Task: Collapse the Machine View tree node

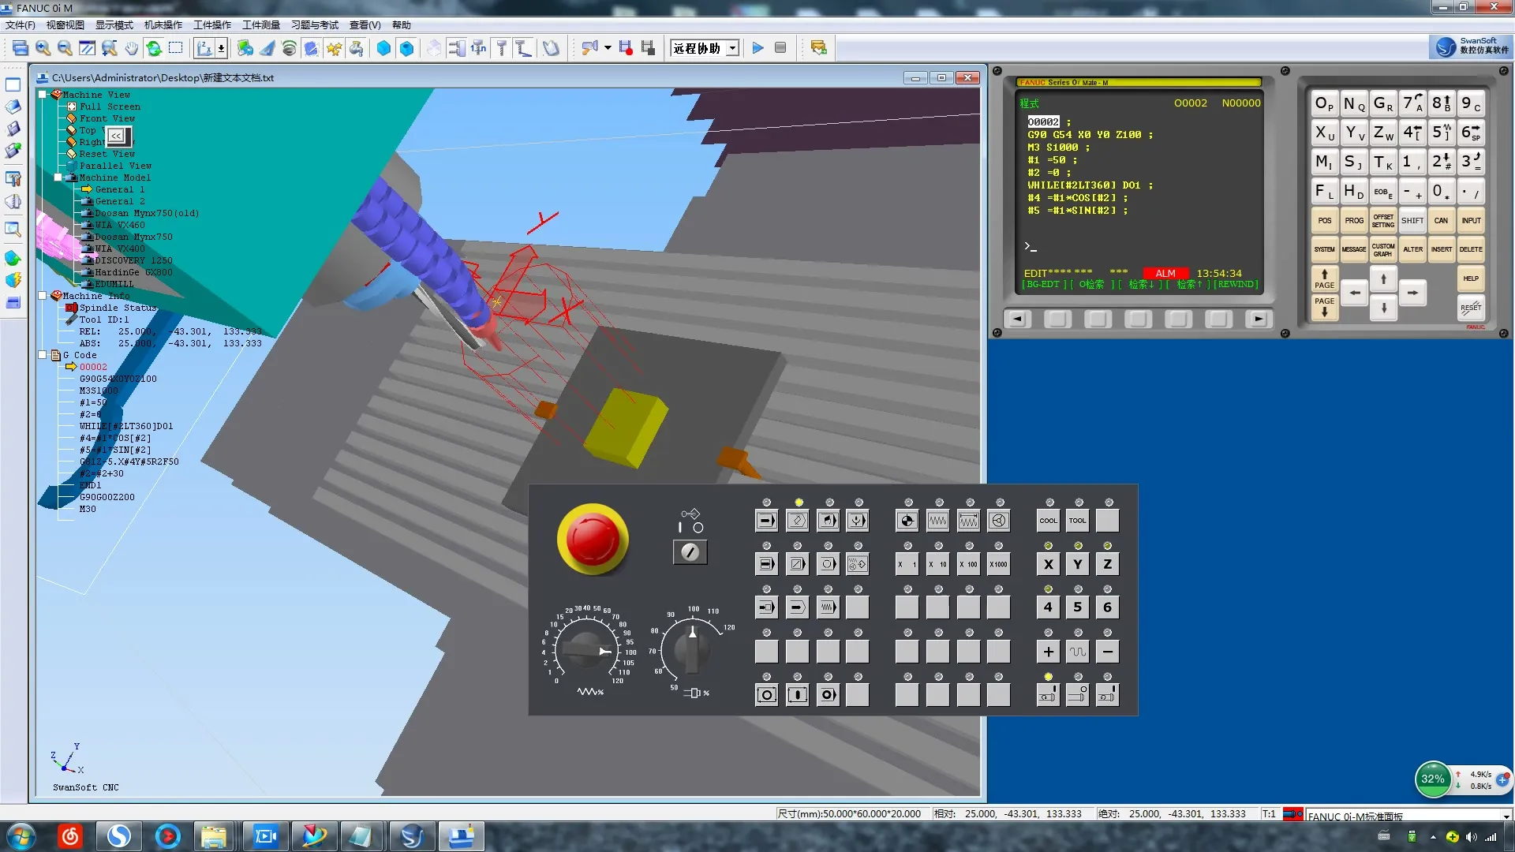Action: click(43, 94)
